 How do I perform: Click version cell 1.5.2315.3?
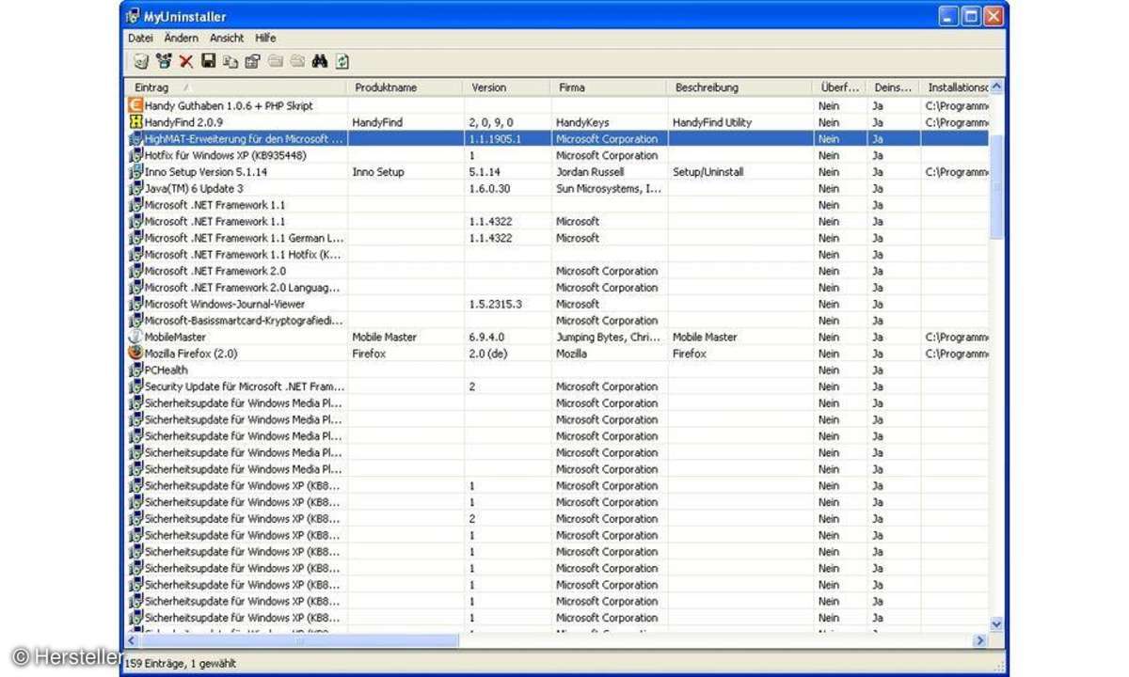[494, 304]
